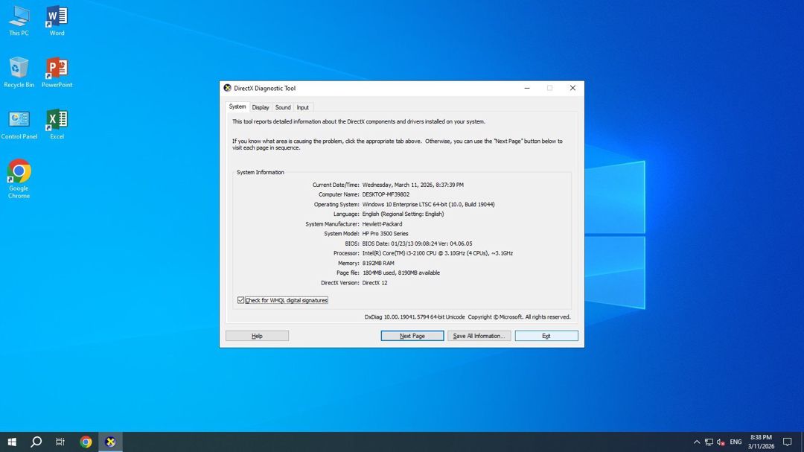Click the page file usage value
The image size is (804, 452).
(401, 273)
